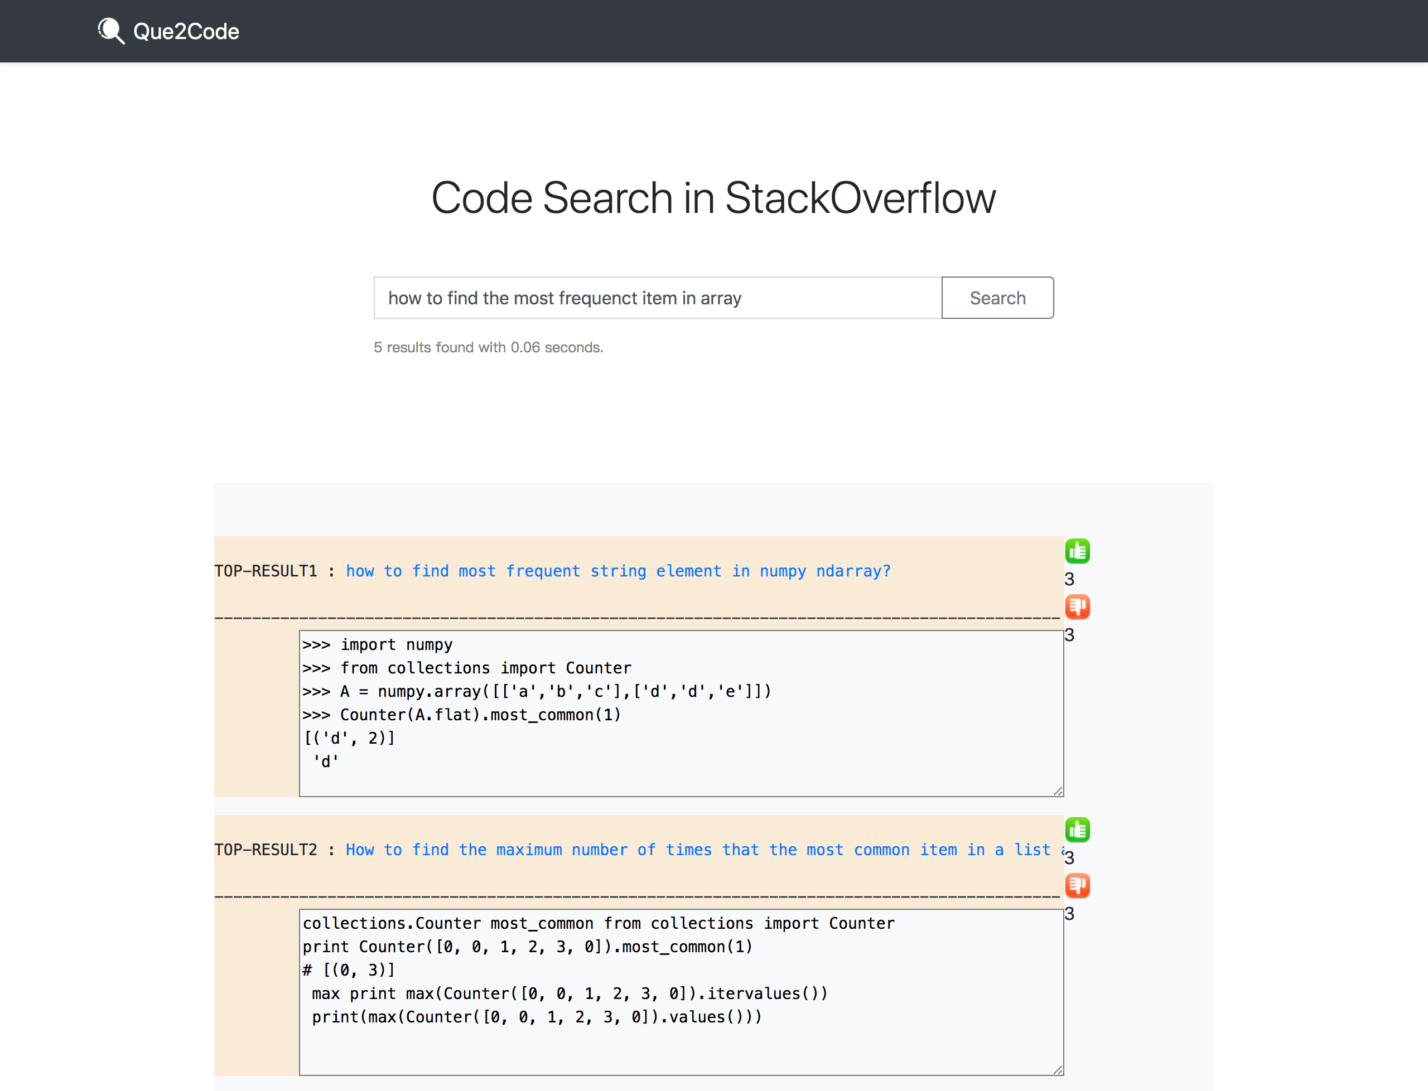
Task: Click the Que2Code magnifier logo icon
Action: click(111, 31)
